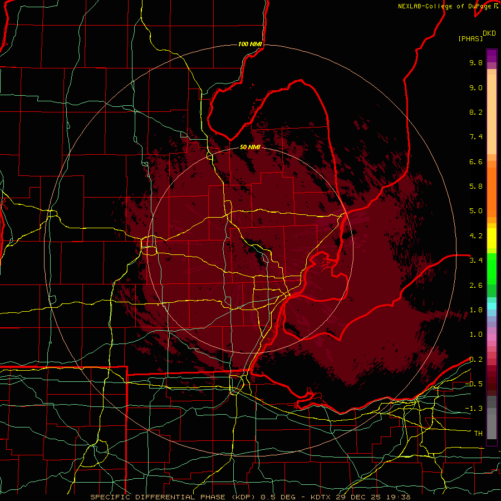Pick the bright green band of color bar
Screen dimensions: 501x501
pos(492,269)
